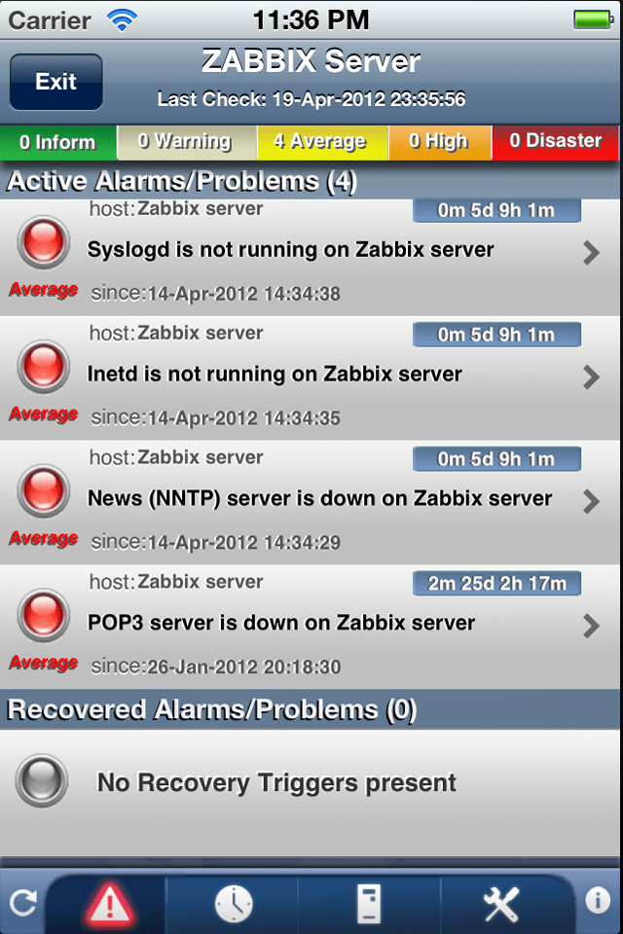Viewport: 623px width, 934px height.
Task: Open the tools settings tab icon
Action: point(500,904)
